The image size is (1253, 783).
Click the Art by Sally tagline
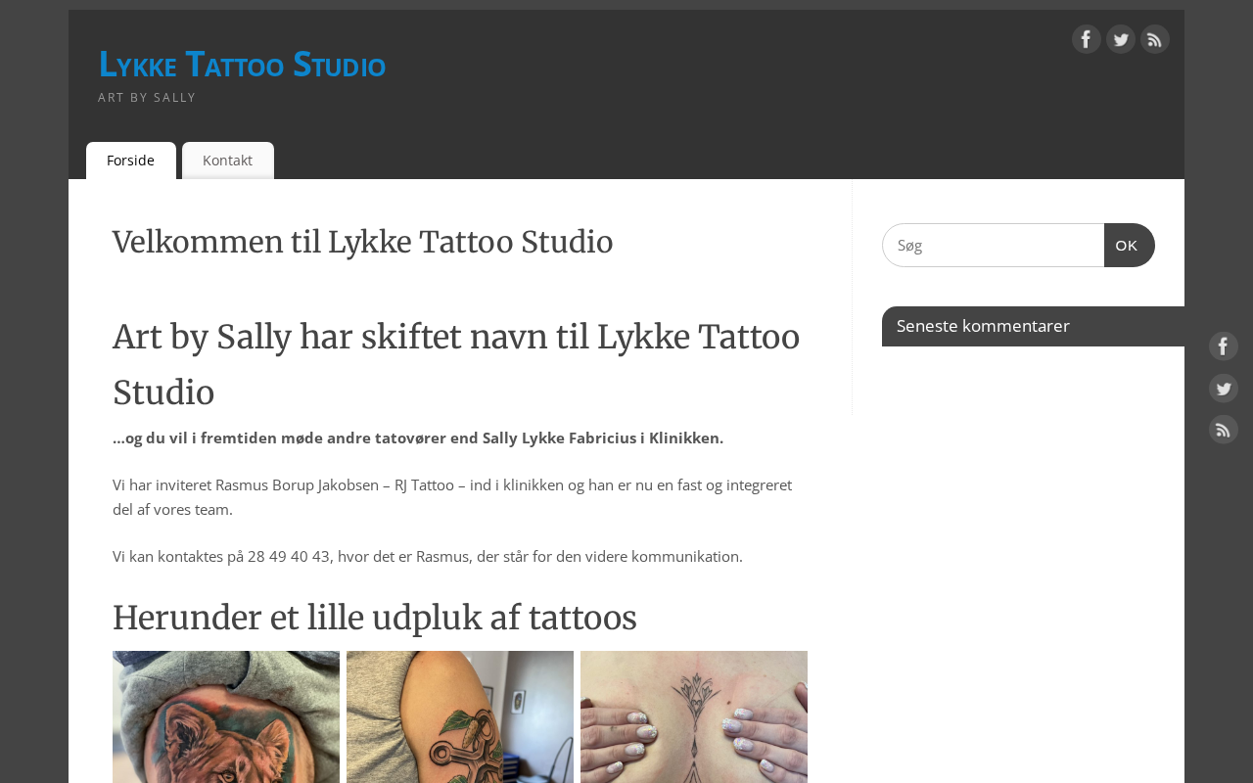pos(147,98)
